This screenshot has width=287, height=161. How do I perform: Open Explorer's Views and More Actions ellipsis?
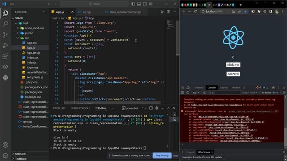click(x=44, y=12)
